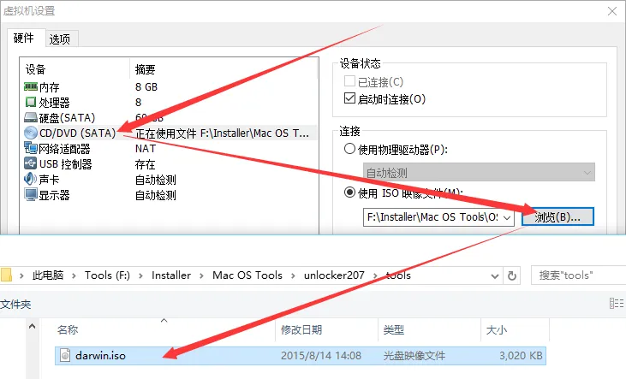Select 使用物理驱动器(P) radio button

(349, 149)
